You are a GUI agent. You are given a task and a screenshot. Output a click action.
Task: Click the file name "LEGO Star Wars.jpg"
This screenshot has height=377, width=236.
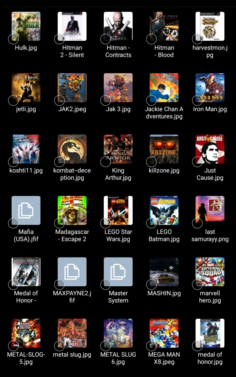(118, 236)
